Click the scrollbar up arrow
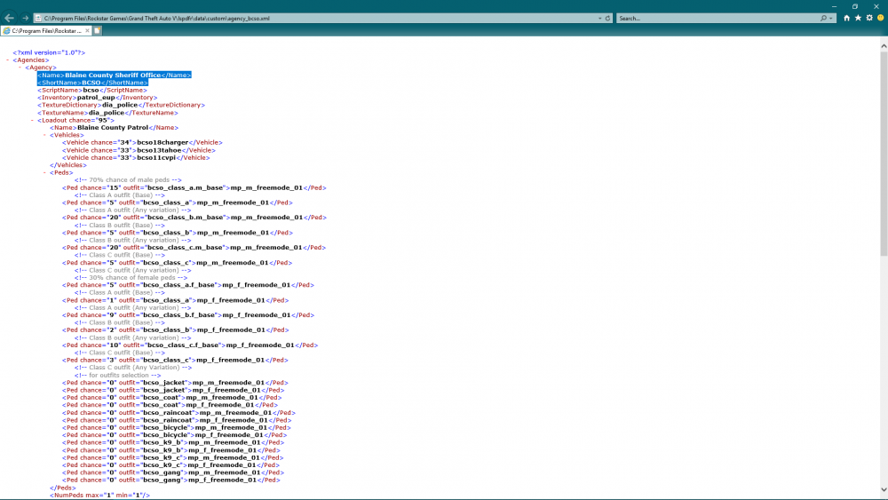This screenshot has height=500, width=888. (884, 46)
